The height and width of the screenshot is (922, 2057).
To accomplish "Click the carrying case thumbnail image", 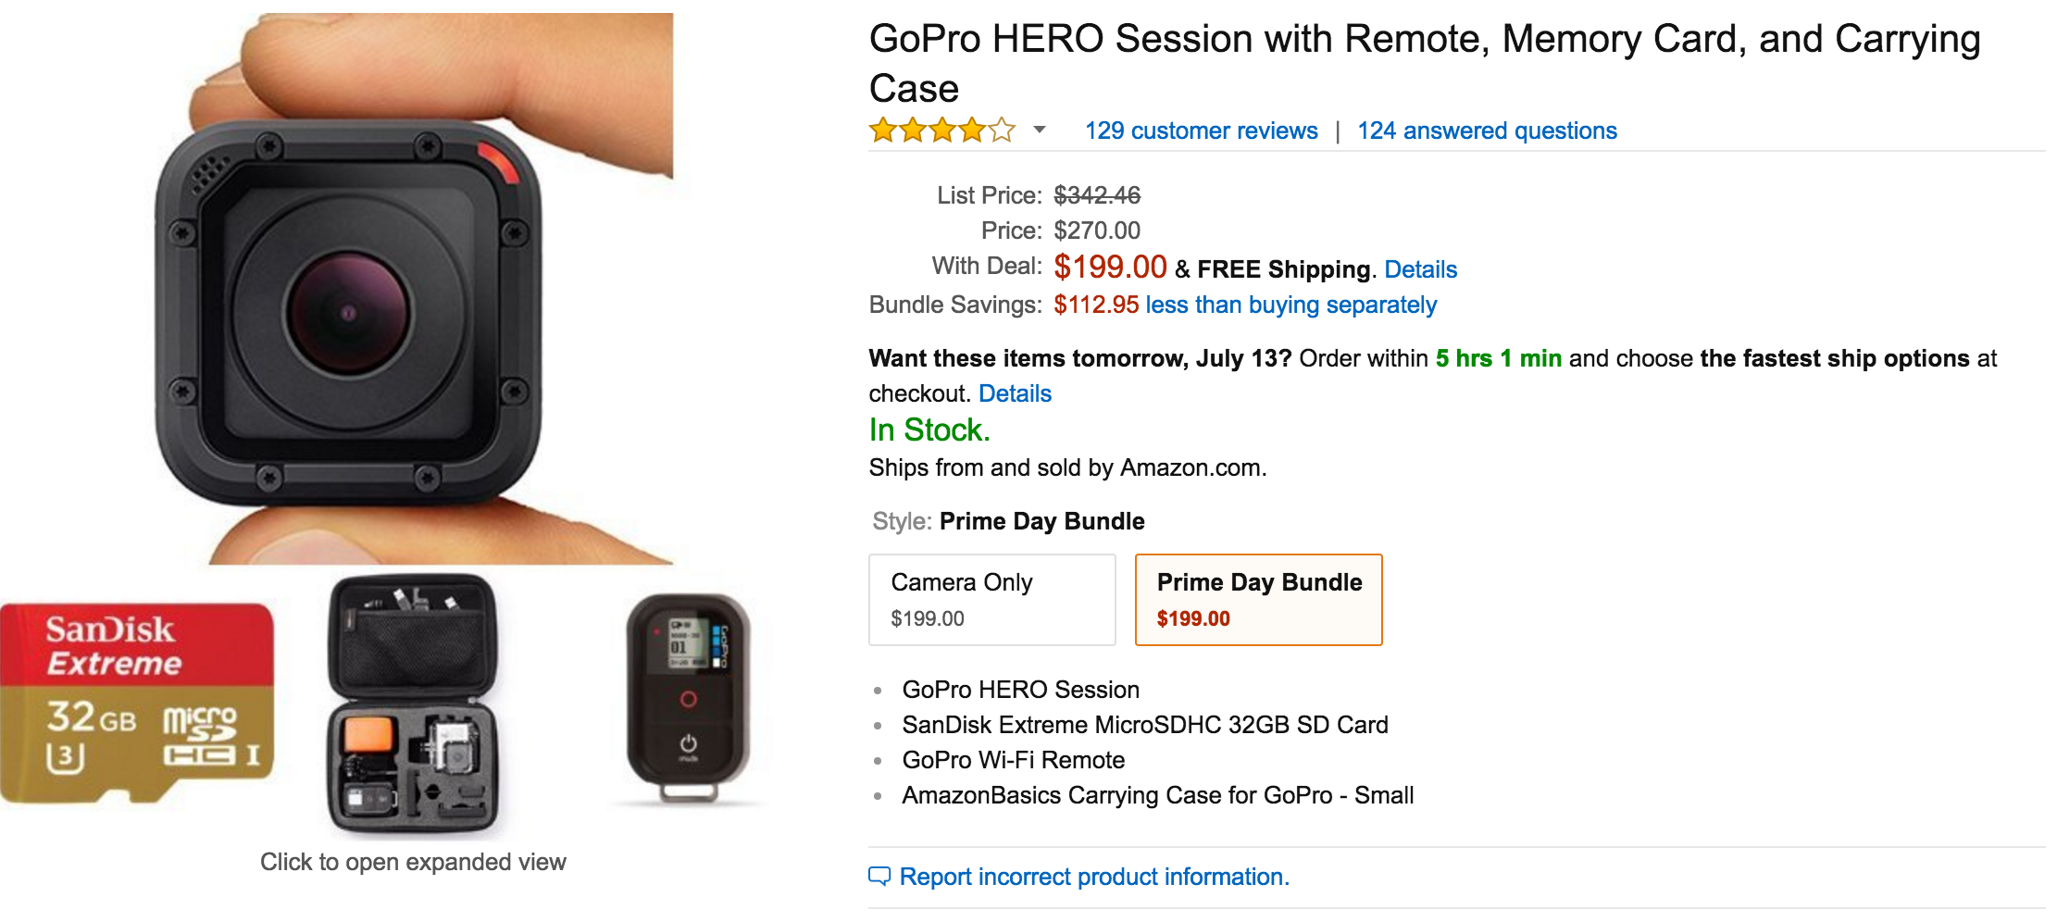I will (x=413, y=704).
